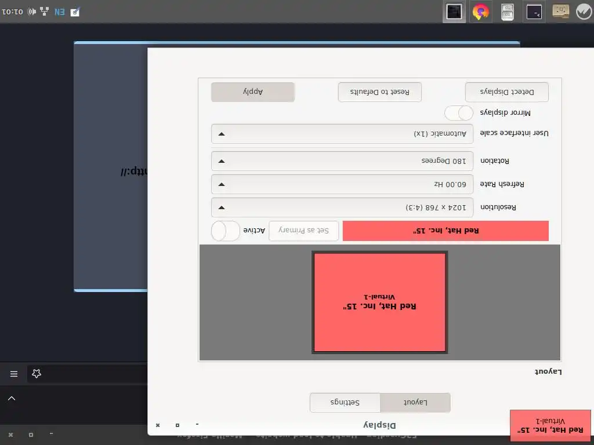Click the Apply button
This screenshot has height=445, width=594.
[253, 92]
